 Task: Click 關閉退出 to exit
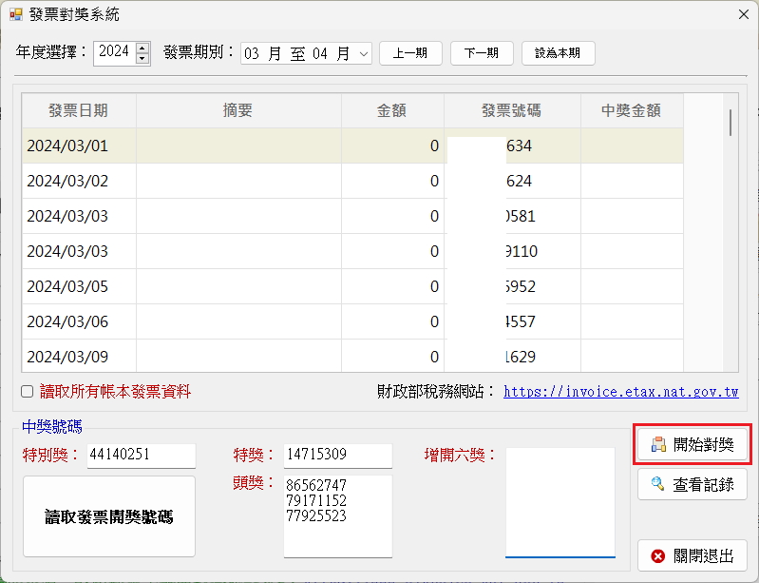click(x=693, y=555)
